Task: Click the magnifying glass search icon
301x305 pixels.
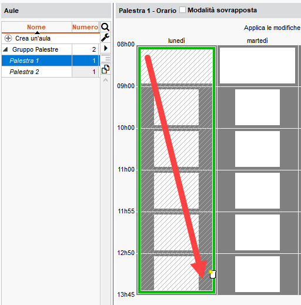Action: 105,27
